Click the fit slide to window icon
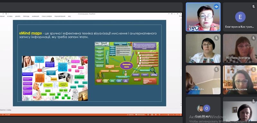This screenshot has width=257, height=123. click(x=181, y=115)
